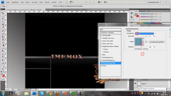Select the Kontur effect at list bottom
This screenshot has height=96, width=171.
click(111, 66)
